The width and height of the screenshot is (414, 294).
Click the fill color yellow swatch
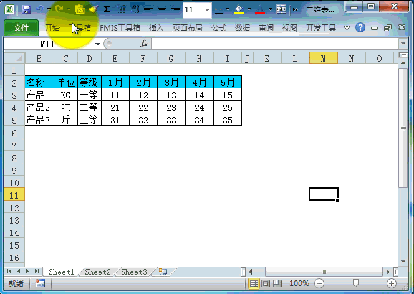click(239, 9)
